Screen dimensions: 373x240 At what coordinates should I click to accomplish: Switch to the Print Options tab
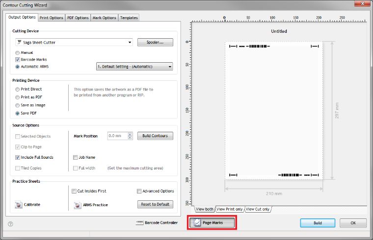coord(52,18)
